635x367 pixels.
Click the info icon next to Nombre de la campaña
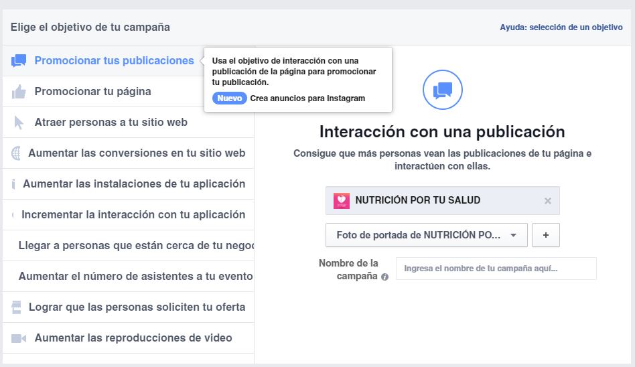pos(384,277)
